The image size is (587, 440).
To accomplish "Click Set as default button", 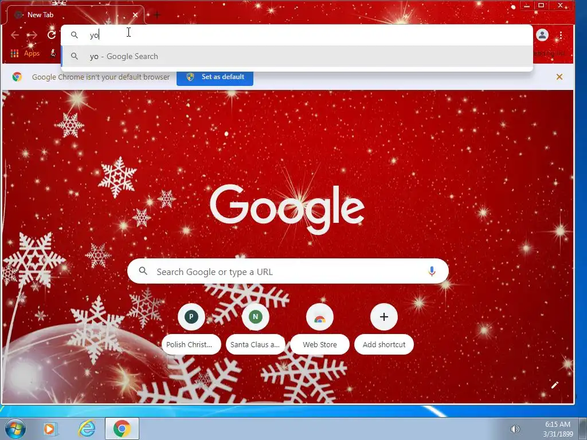I will click(x=215, y=77).
